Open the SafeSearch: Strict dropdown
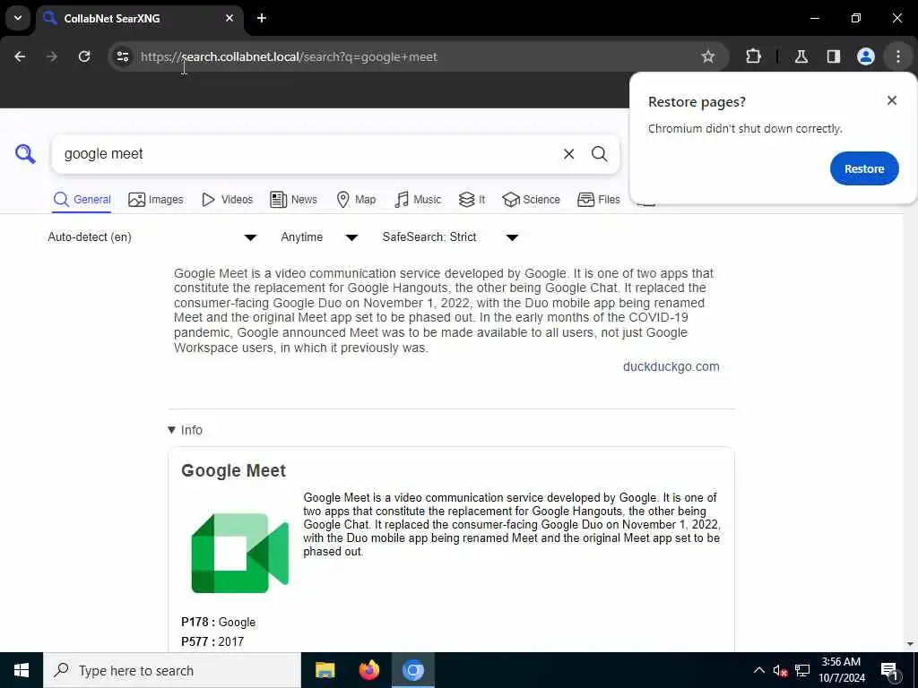 pos(450,236)
